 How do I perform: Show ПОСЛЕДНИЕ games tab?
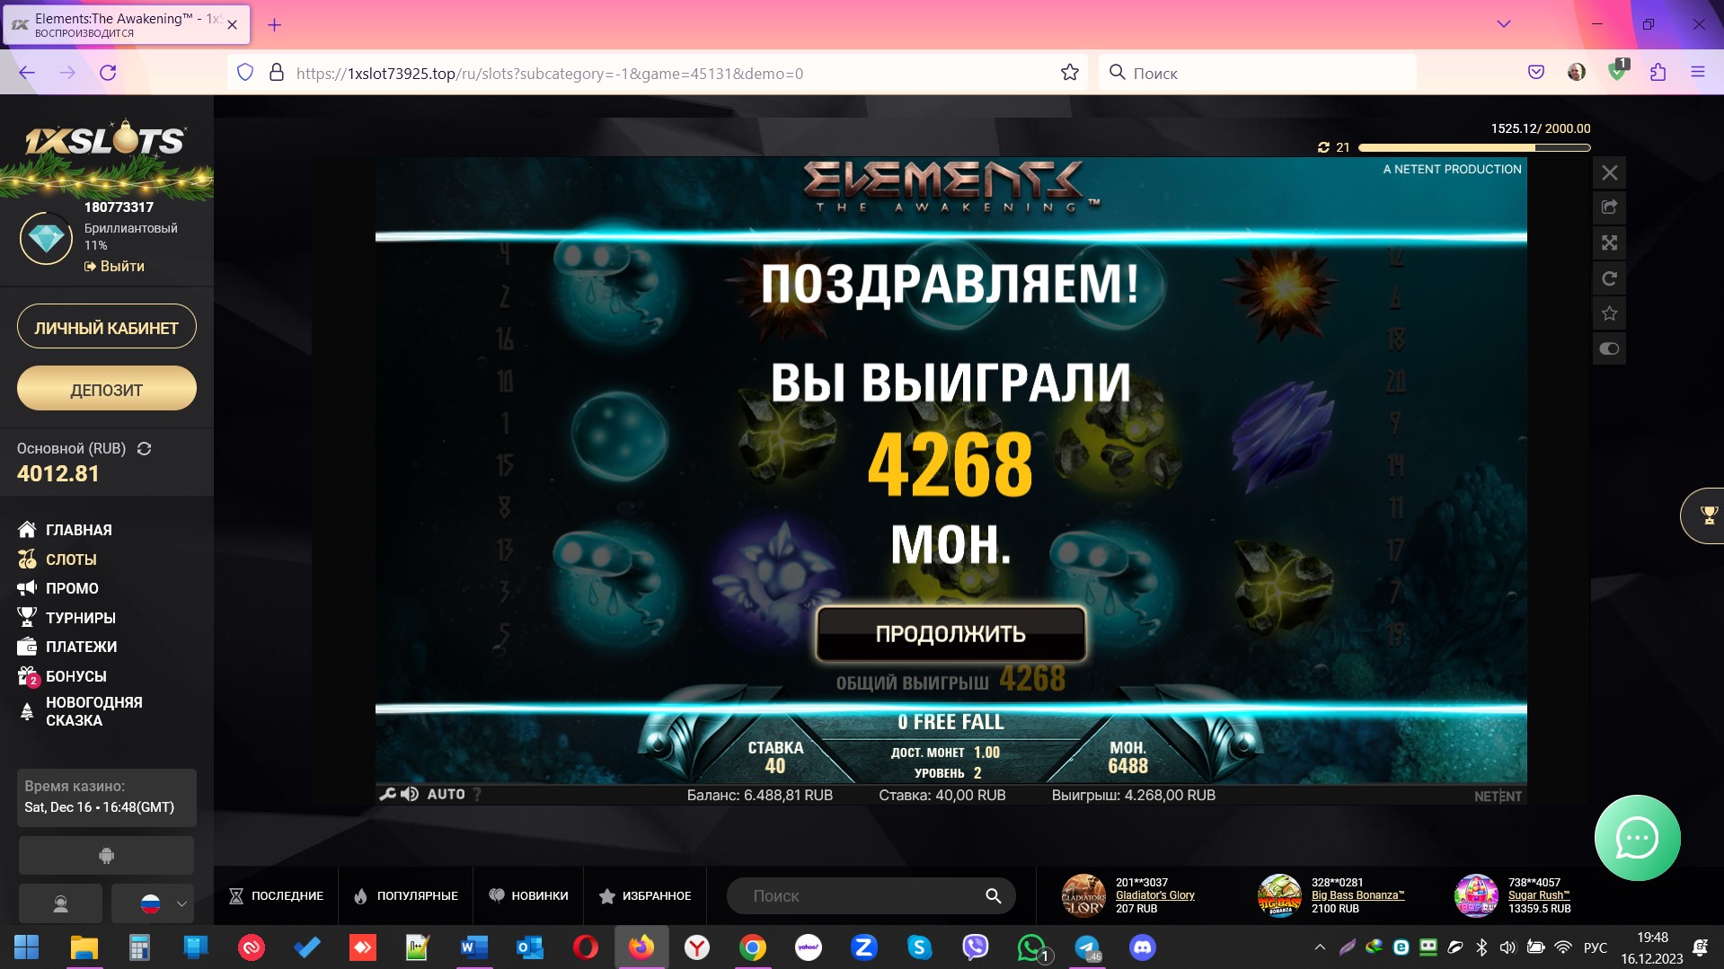point(276,895)
